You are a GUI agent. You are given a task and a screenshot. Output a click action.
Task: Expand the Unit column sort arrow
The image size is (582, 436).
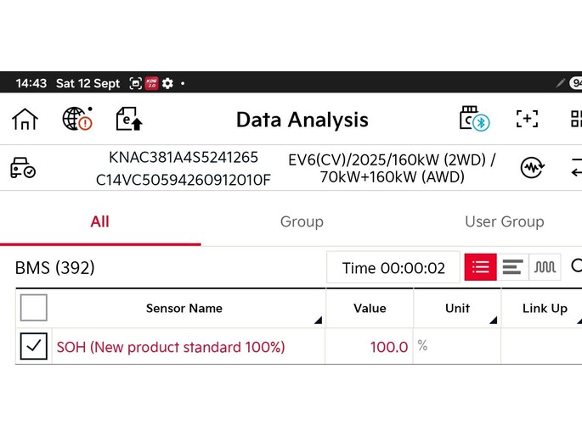point(494,320)
